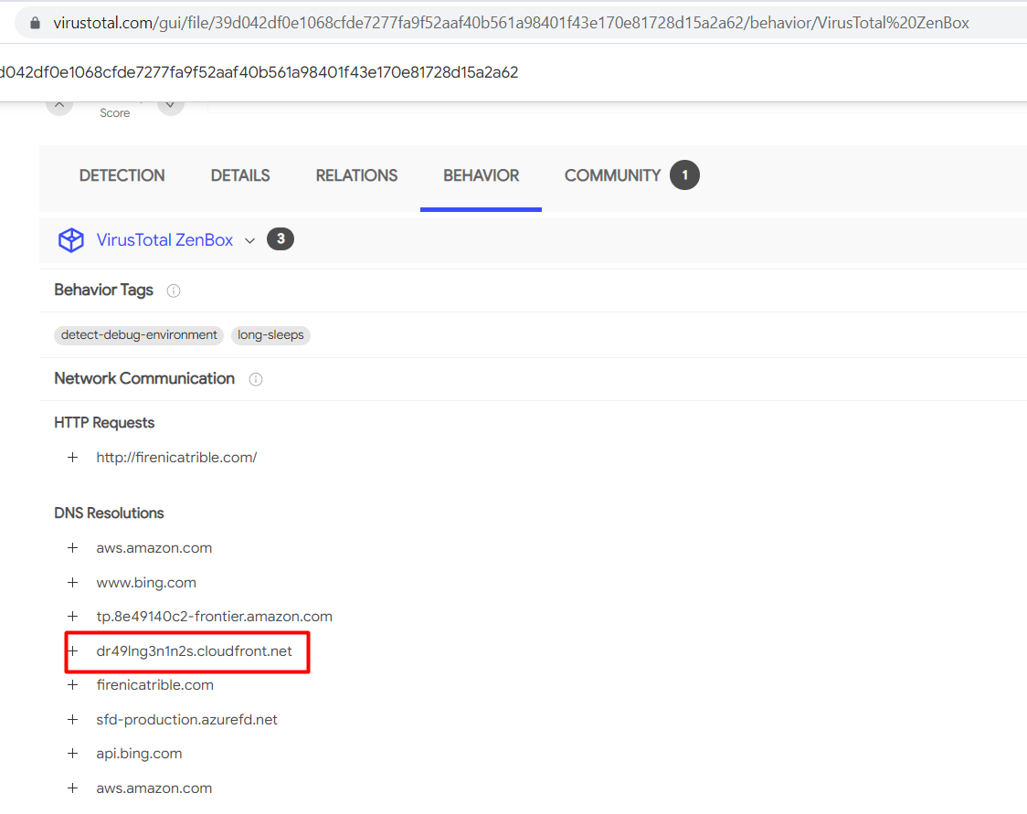The image size is (1027, 814).
Task: Click the up chevron above Score
Action: (59, 105)
